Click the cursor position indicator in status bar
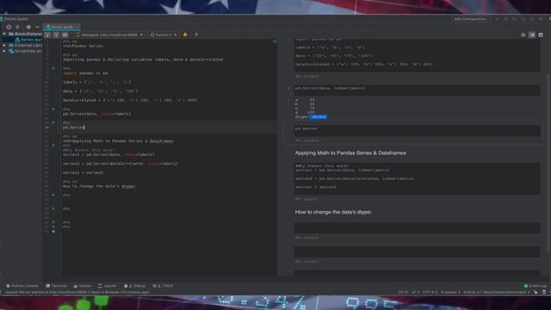551x310 pixels. 403,292
